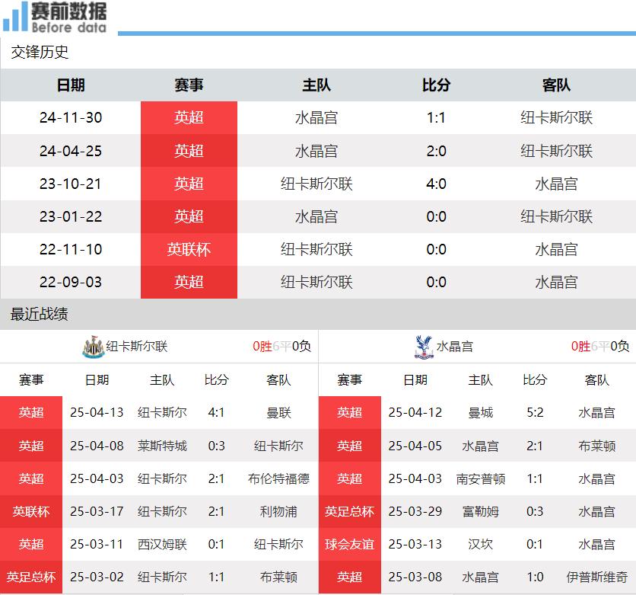Click the 25-04-12 date cell

tap(415, 413)
